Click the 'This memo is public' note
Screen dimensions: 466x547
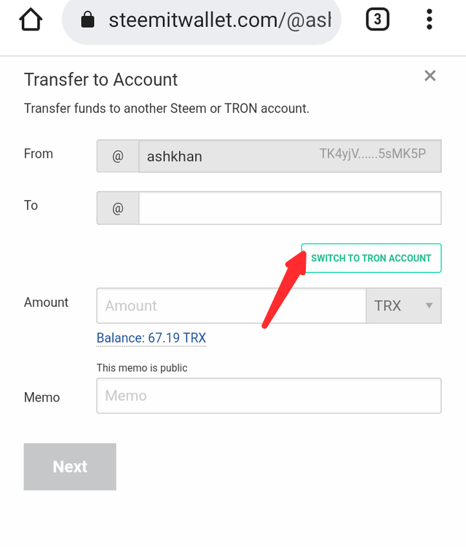click(x=142, y=368)
